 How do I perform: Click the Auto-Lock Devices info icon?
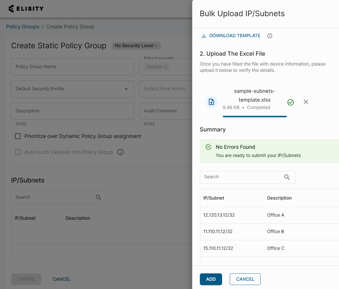tap(120, 152)
